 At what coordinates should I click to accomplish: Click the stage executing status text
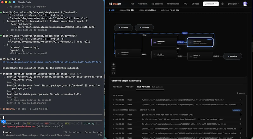[147, 10]
